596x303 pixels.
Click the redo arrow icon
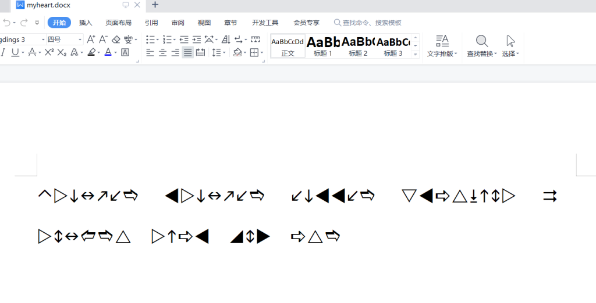[24, 23]
